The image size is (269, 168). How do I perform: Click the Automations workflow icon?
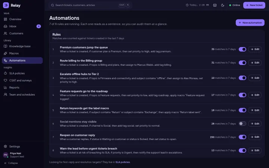tap(6, 60)
